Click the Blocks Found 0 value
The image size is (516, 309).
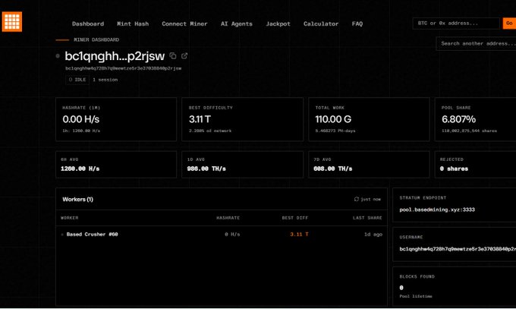coord(401,288)
